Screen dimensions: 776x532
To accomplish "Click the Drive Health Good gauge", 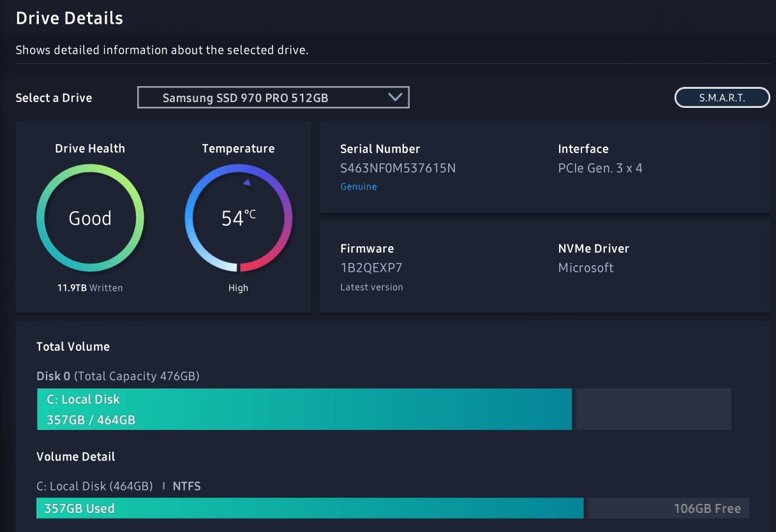I will [x=90, y=218].
